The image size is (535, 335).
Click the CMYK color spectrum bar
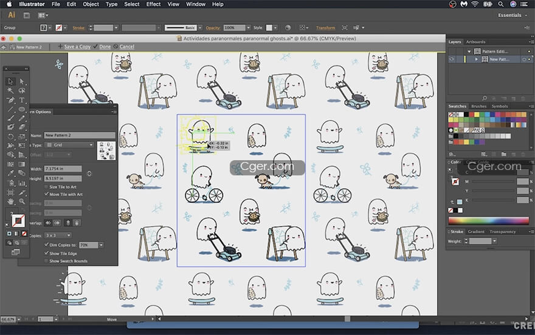[490, 220]
